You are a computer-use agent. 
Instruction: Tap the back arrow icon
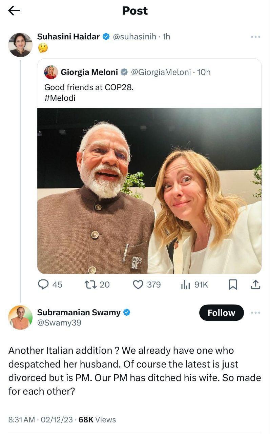[x=14, y=11]
